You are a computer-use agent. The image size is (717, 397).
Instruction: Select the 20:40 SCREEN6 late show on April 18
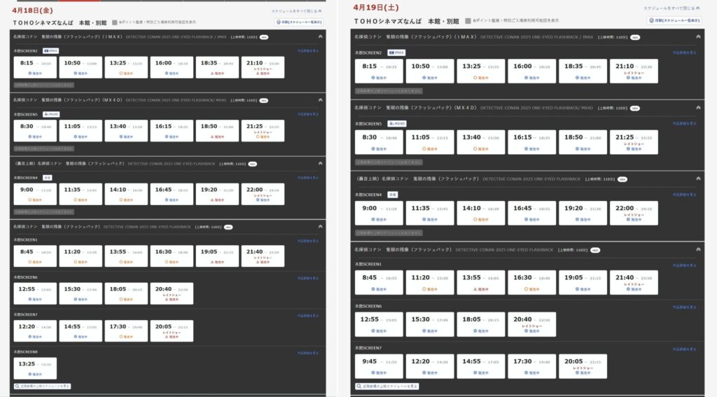(172, 293)
